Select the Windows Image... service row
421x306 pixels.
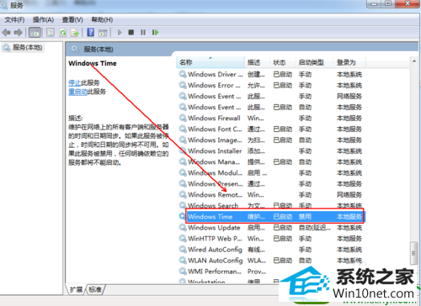(271, 140)
